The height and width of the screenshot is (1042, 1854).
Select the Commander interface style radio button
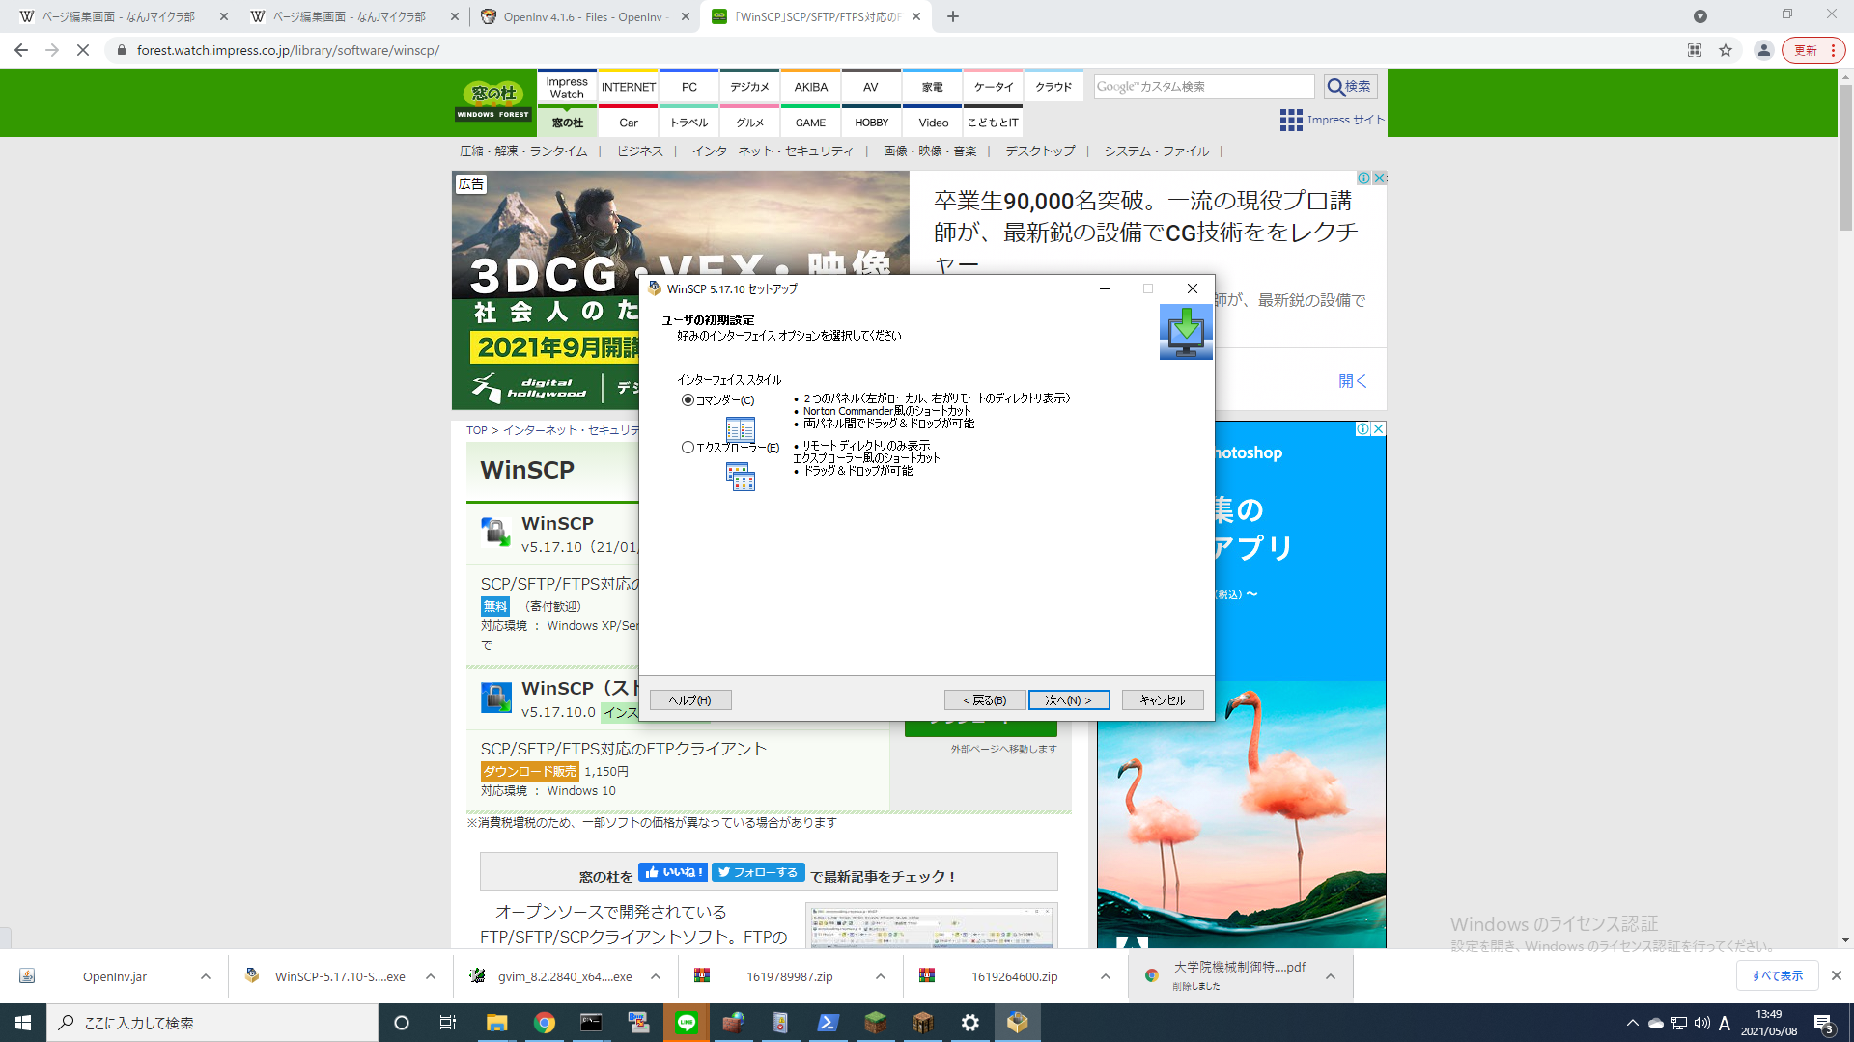[688, 400]
